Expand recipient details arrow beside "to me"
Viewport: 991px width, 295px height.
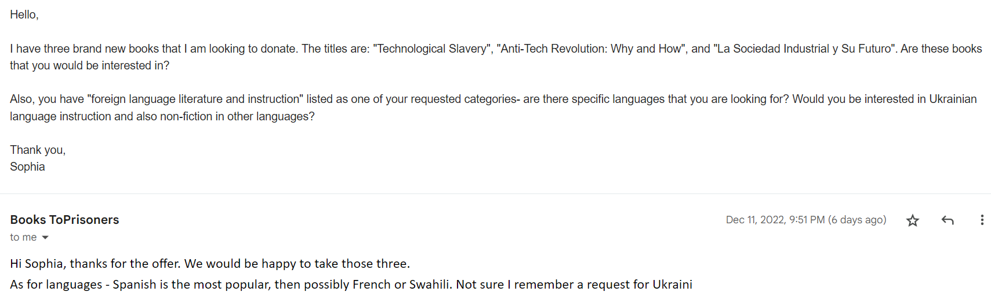(45, 238)
